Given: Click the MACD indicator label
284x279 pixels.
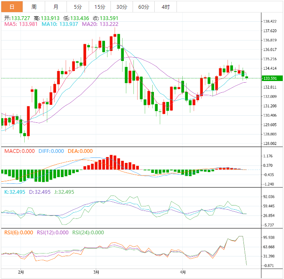Looking at the screenshot, I should pyautogui.click(x=19, y=151).
